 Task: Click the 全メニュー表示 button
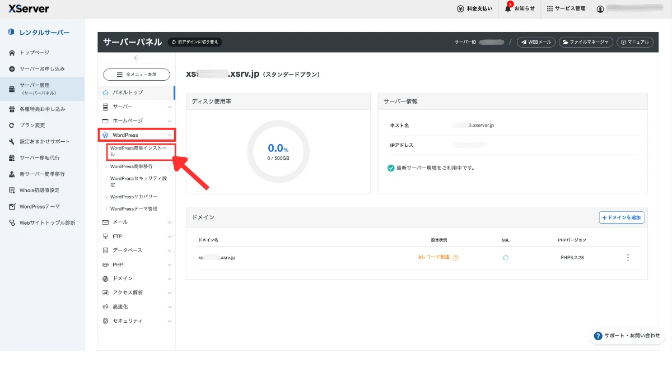point(137,75)
